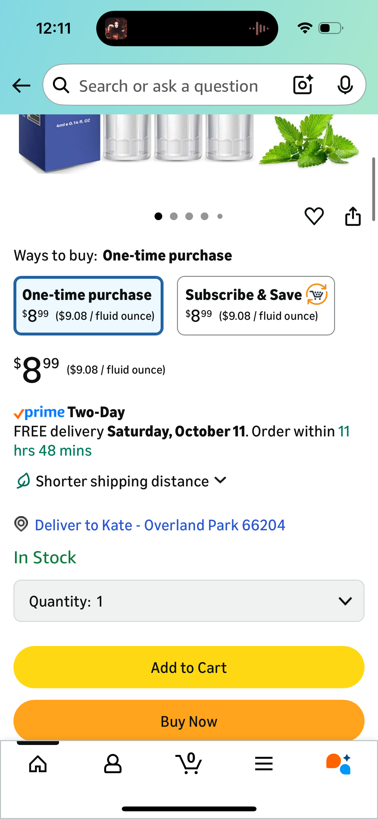
Task: Jump to second product image dot
Action: tap(174, 217)
